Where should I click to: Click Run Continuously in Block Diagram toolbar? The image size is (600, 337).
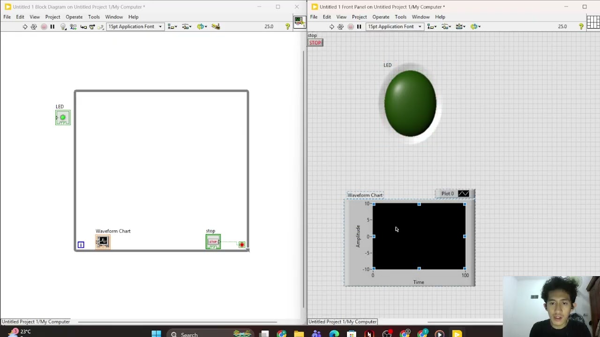[34, 27]
